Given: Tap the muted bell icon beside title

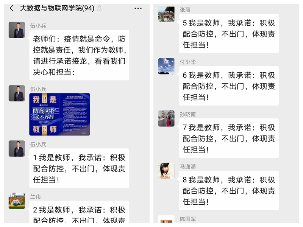Looking at the screenshot, I should tap(100, 8).
